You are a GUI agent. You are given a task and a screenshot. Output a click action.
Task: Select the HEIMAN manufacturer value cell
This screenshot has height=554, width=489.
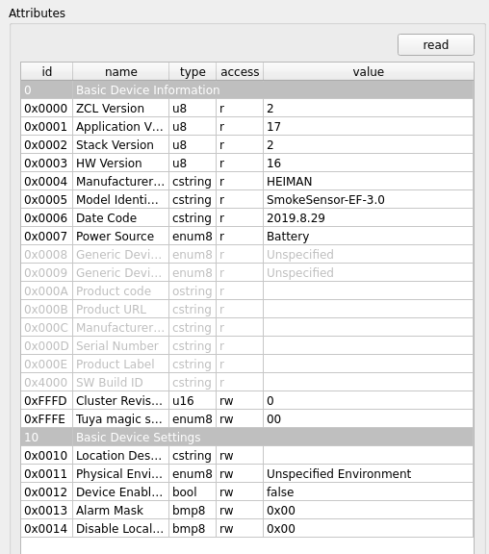[x=369, y=182]
